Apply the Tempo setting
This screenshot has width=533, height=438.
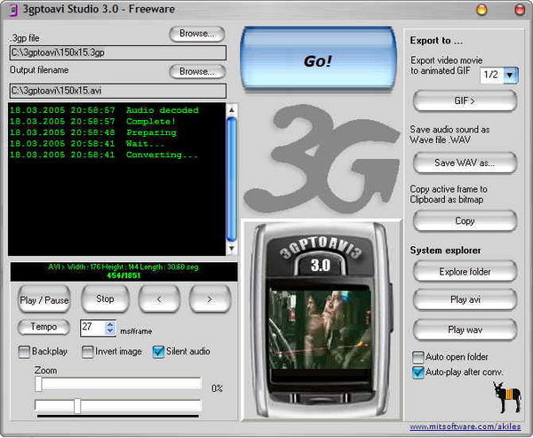click(x=44, y=327)
